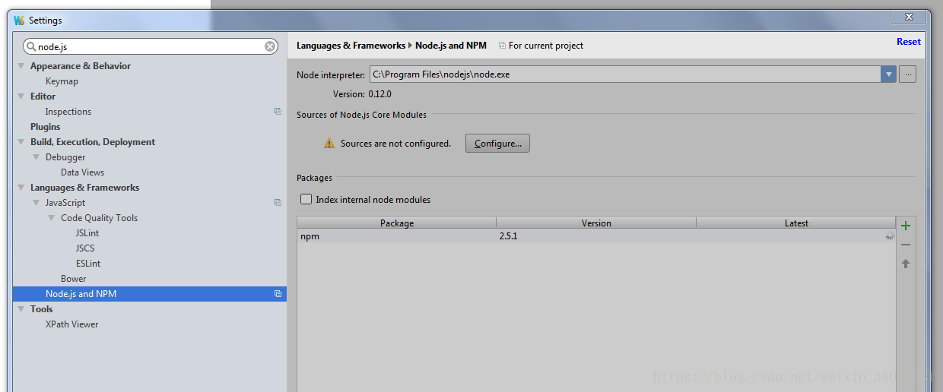Open JSLint settings

point(87,233)
